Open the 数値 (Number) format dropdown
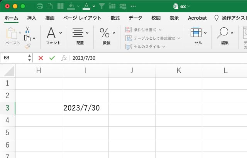This screenshot has height=158, width=247. point(107,37)
